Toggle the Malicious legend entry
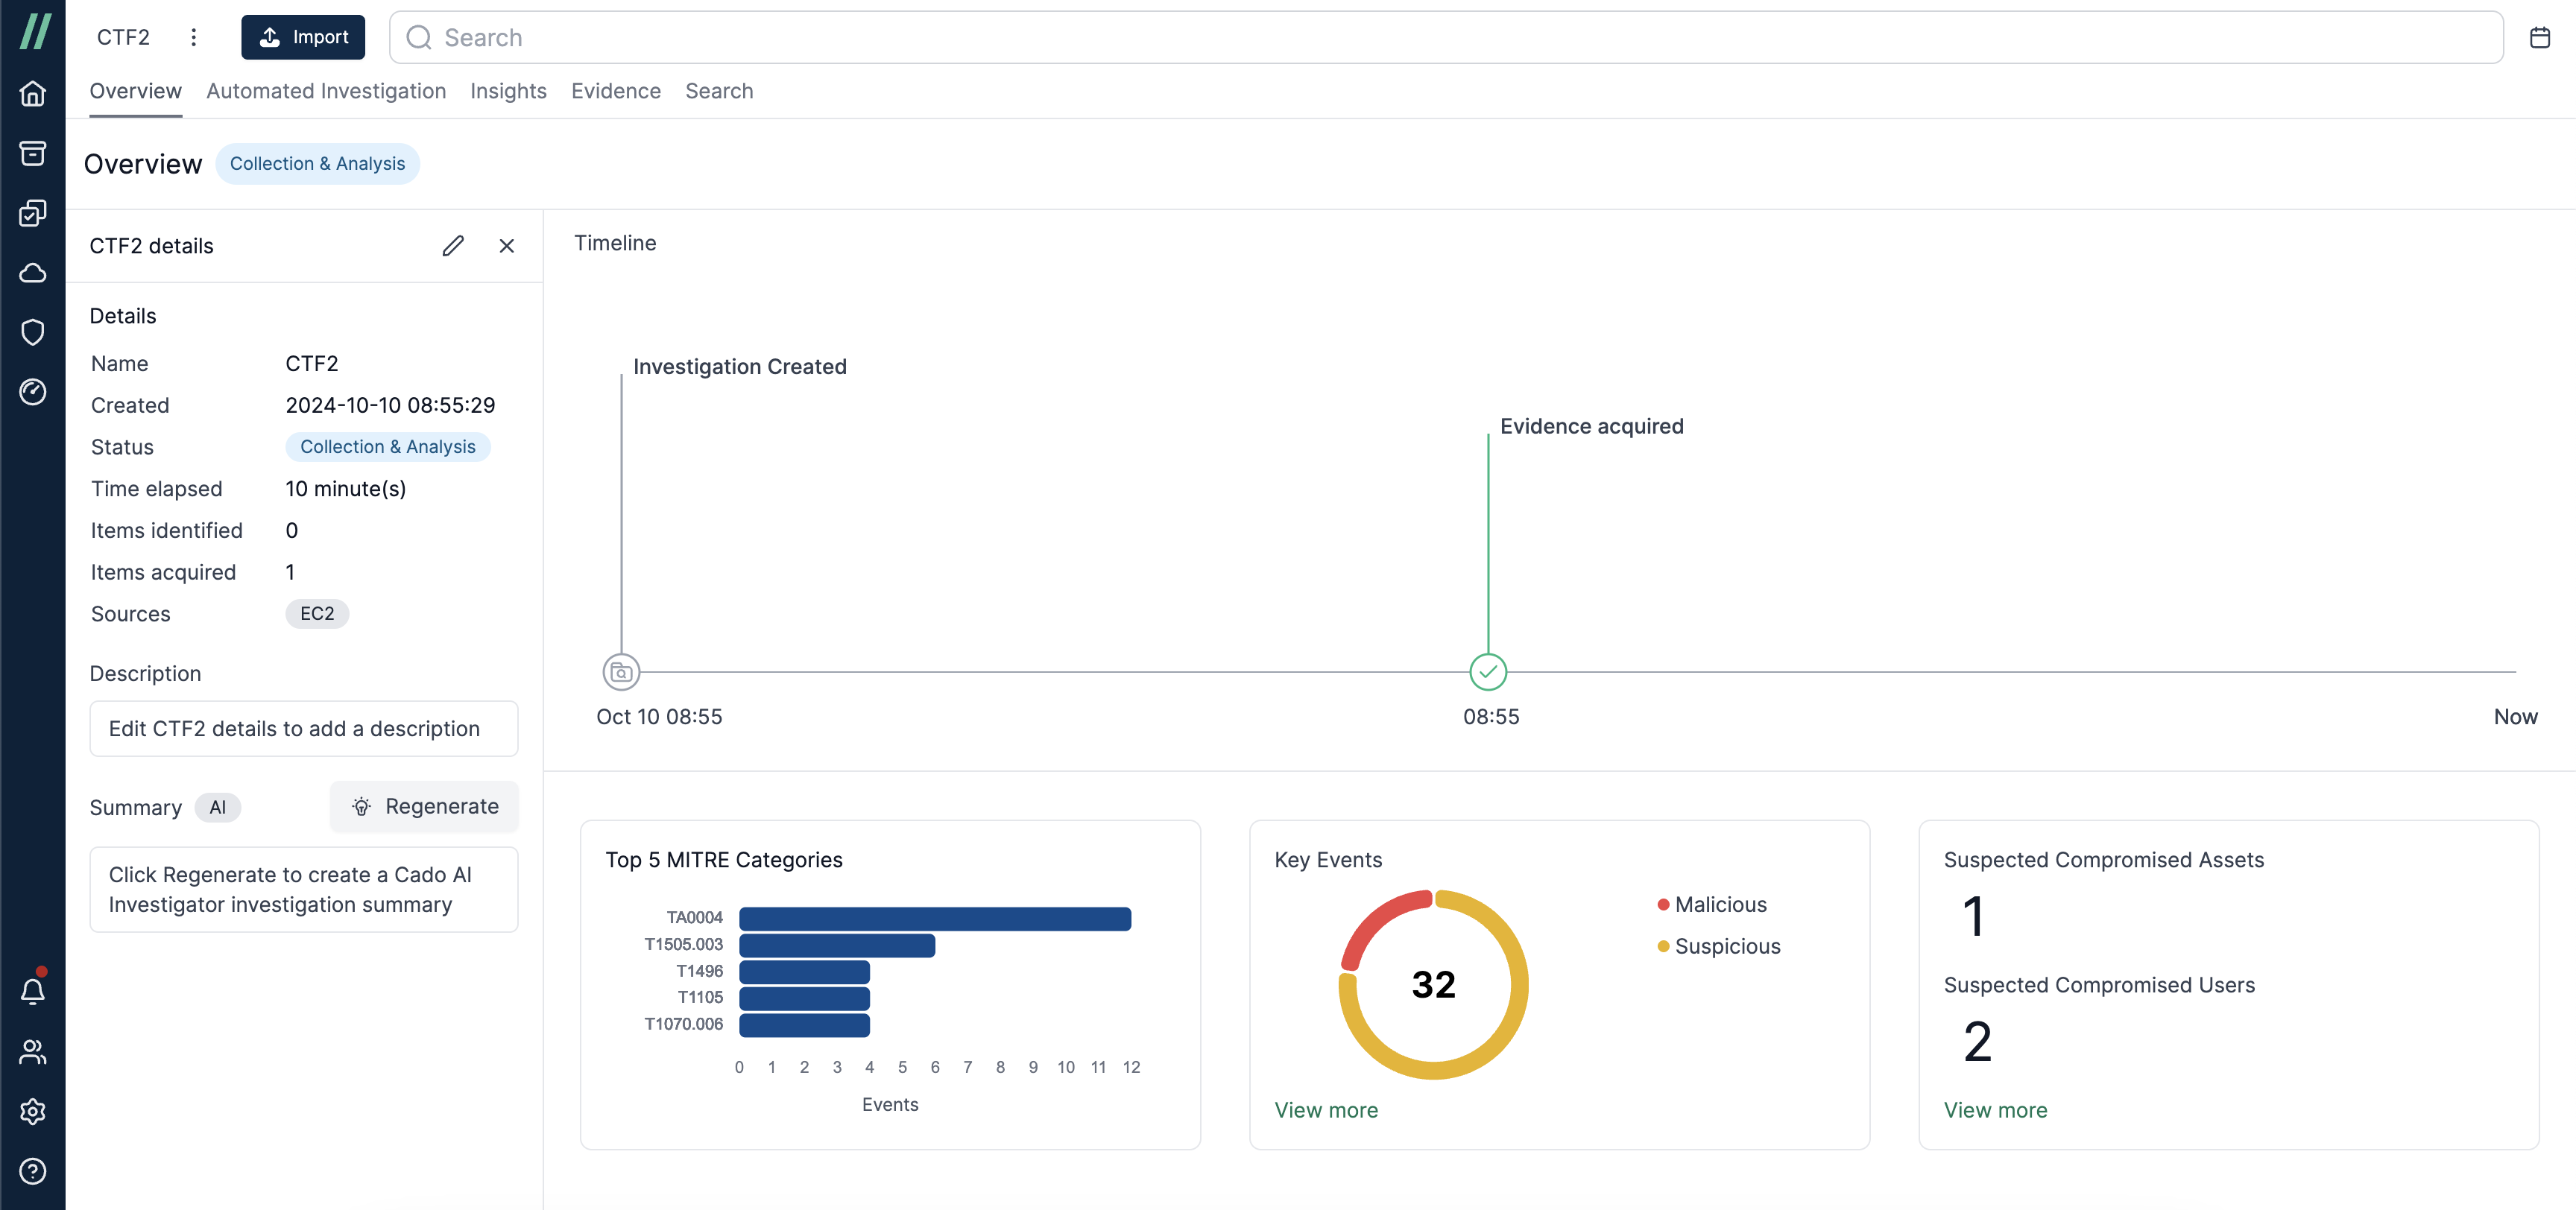This screenshot has width=2576, height=1210. pos(1712,905)
